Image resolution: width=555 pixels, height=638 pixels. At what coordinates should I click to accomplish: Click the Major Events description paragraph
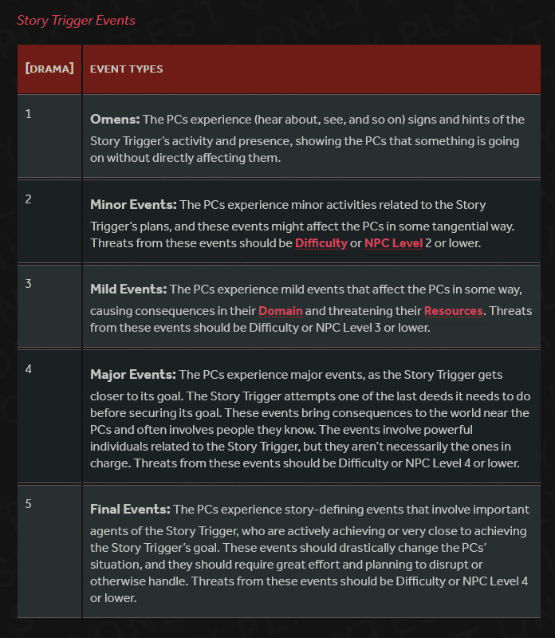click(x=309, y=419)
